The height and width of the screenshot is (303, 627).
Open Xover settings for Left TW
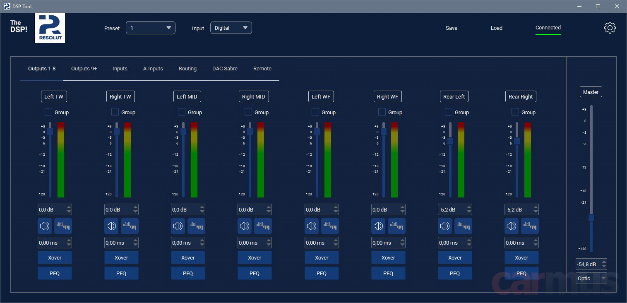[x=55, y=257]
